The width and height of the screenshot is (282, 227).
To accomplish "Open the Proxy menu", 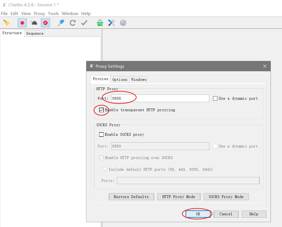I will [39, 14].
